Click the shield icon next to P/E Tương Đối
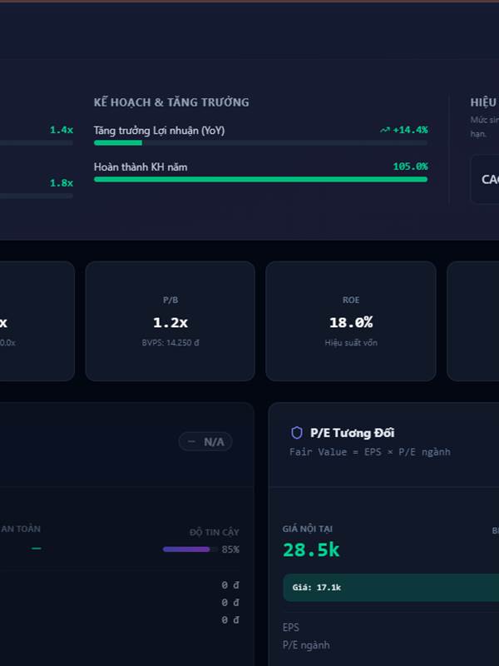Screen dimensions: 499x666 coord(297,433)
